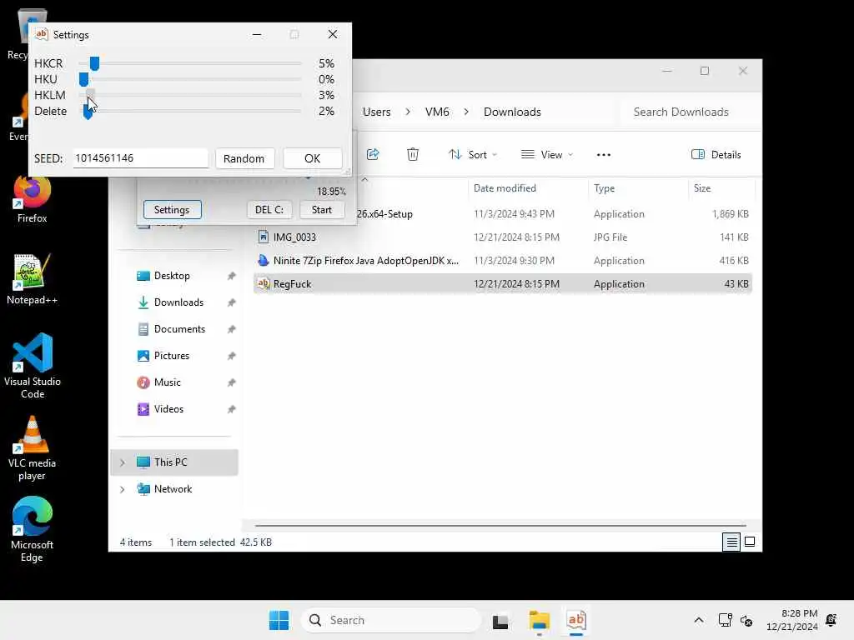Click the network status tray icon

click(725, 620)
